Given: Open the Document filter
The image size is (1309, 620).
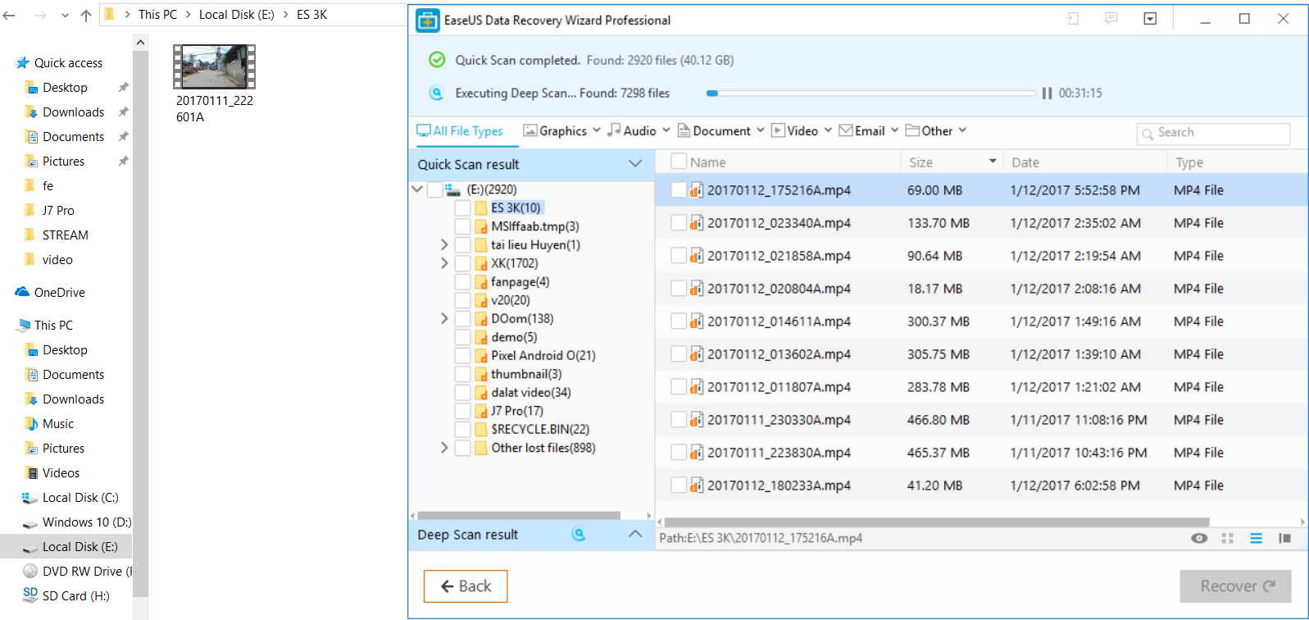Looking at the screenshot, I should (x=720, y=131).
